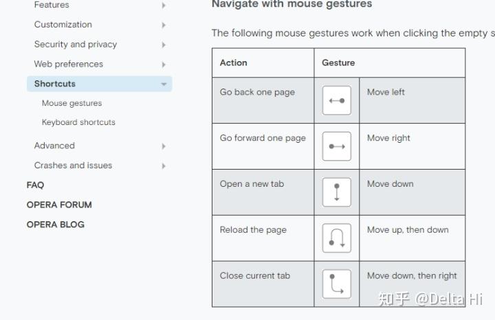Click the move-right gesture icon
This screenshot has width=495, height=320.
tap(336, 146)
